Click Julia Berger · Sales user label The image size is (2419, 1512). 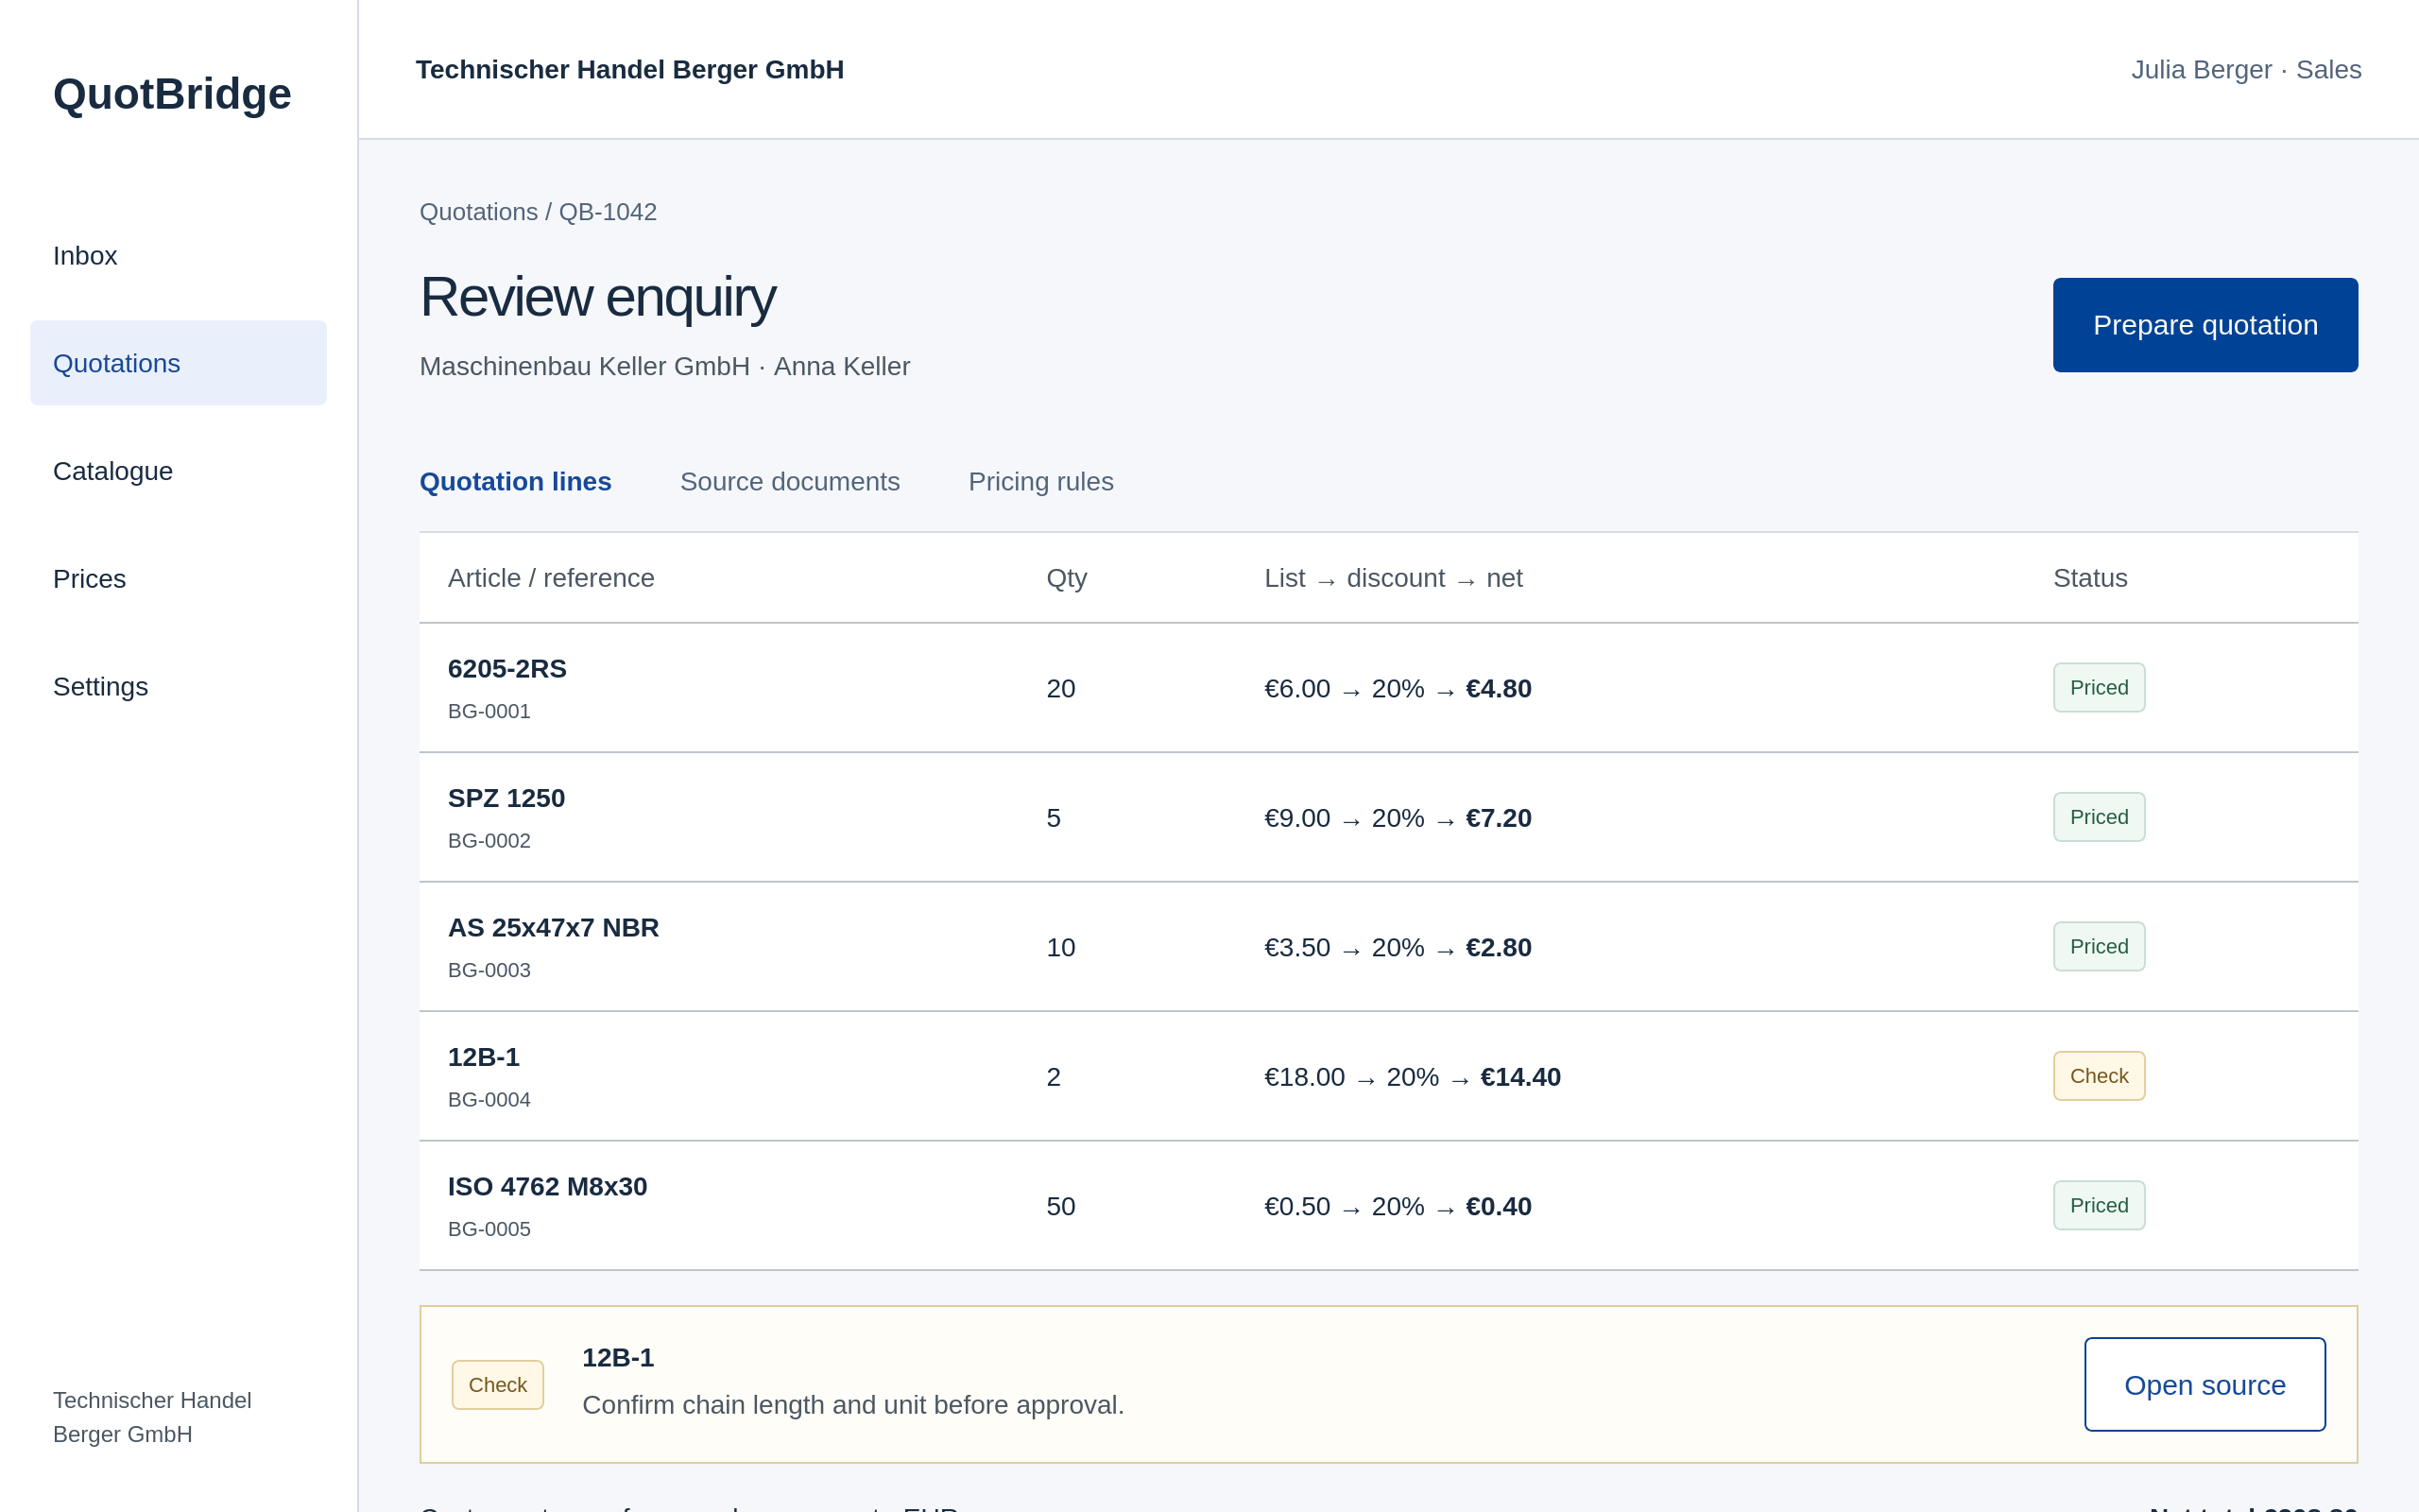2246,70
